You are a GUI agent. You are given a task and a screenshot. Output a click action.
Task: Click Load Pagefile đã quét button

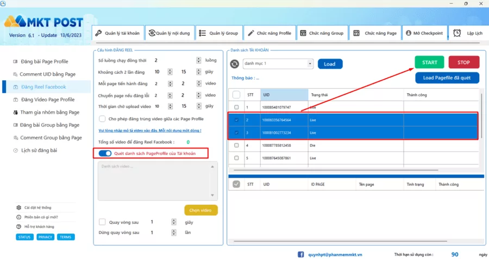point(447,77)
